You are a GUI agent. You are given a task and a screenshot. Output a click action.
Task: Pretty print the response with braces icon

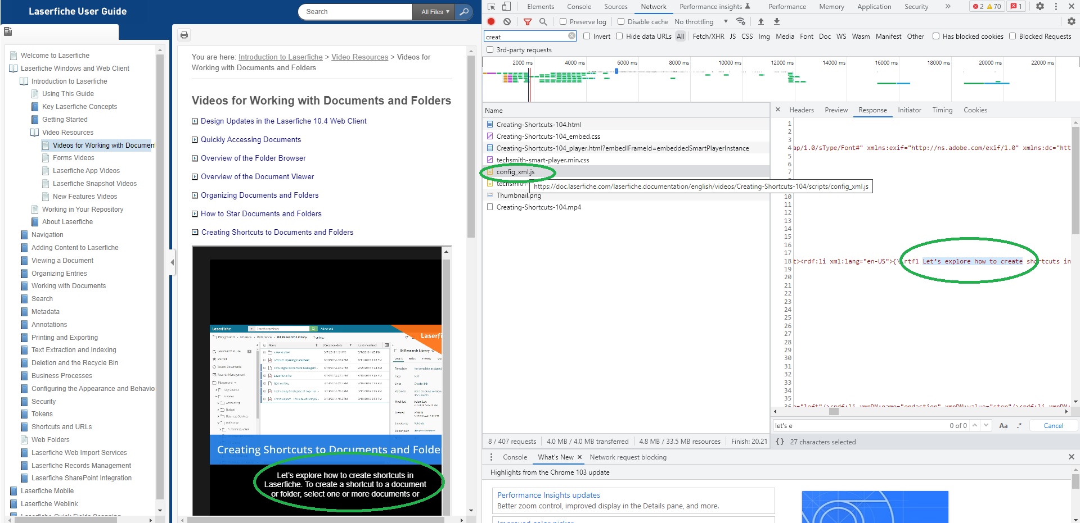click(780, 442)
